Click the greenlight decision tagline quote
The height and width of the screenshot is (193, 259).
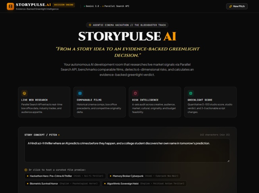(x=128, y=52)
